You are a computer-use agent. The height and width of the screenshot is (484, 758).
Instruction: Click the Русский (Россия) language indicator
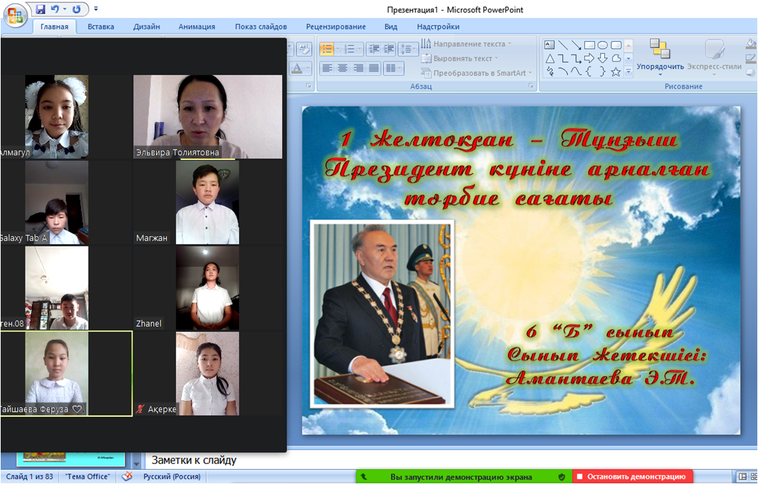[172, 476]
